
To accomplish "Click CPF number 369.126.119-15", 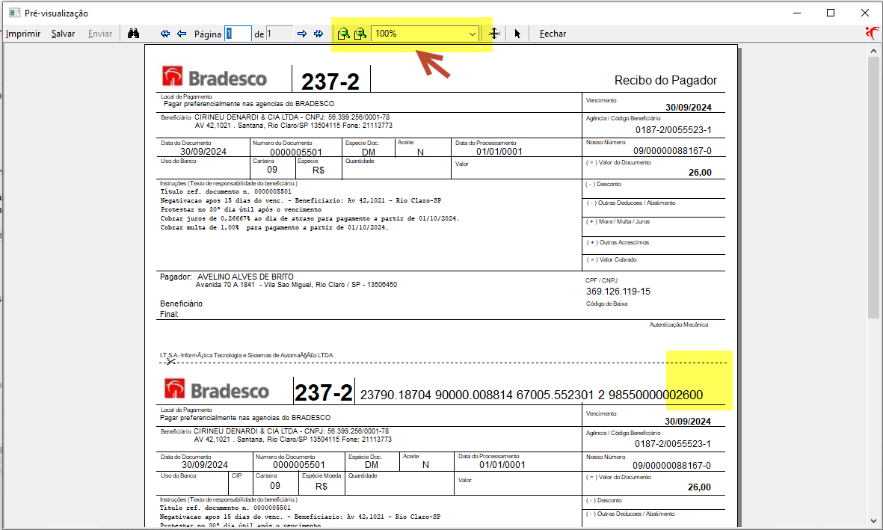I will (618, 292).
